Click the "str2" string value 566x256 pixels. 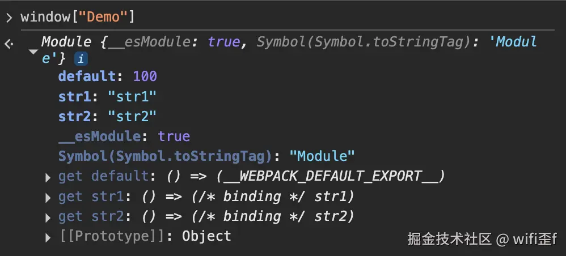(x=132, y=116)
